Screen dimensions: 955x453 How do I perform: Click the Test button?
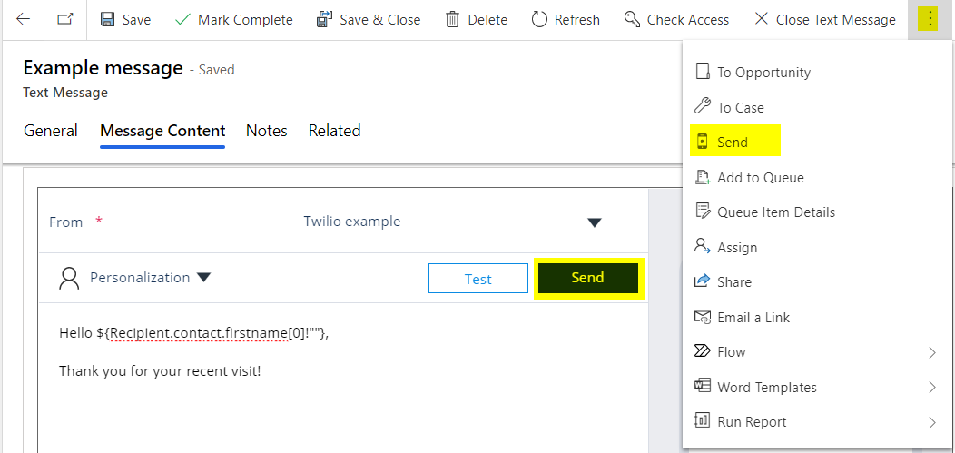click(478, 279)
